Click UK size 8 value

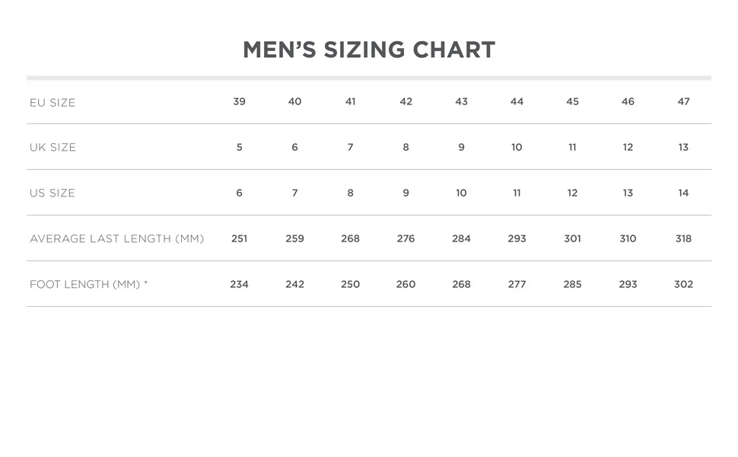406,148
